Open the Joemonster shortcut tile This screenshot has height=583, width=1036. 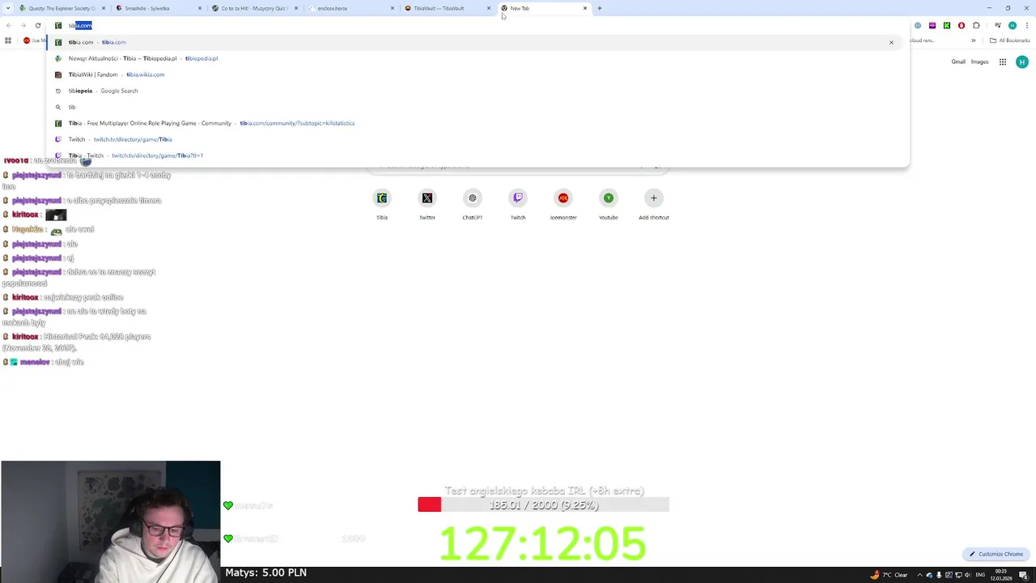pyautogui.click(x=563, y=205)
